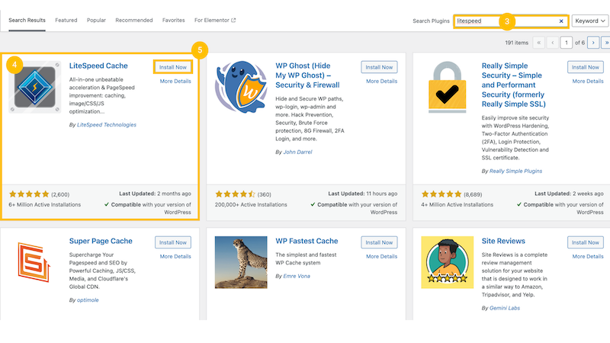Open the Recommended tab
Image resolution: width=610 pixels, height=343 pixels.
[134, 20]
